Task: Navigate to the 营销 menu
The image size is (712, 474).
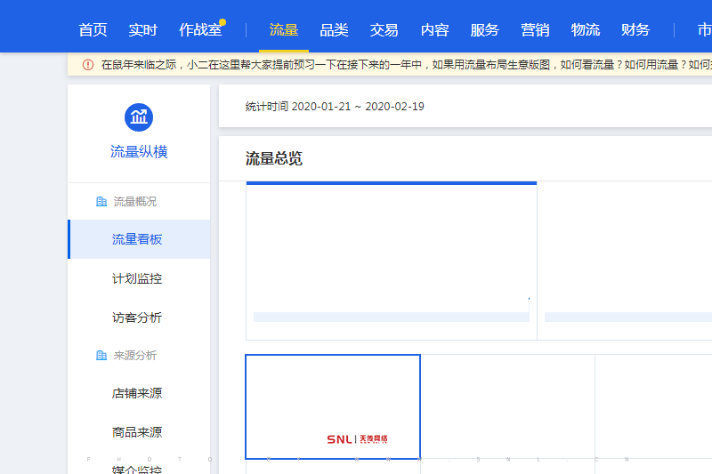Action: tap(535, 30)
